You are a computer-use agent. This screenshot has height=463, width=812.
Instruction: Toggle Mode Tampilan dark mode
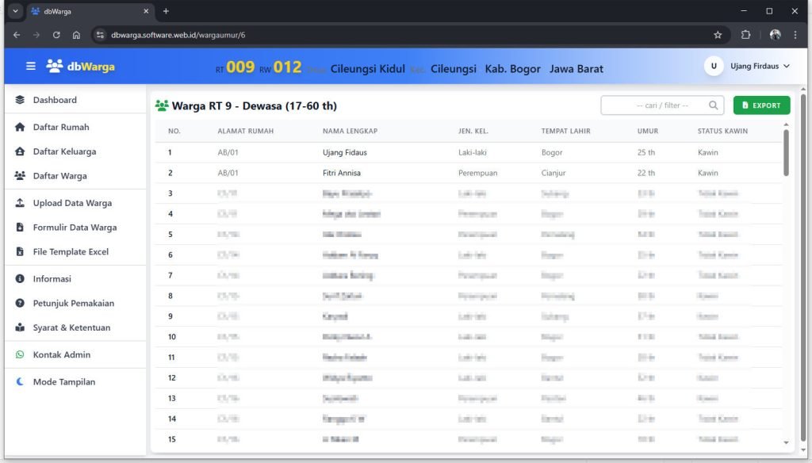(63, 382)
